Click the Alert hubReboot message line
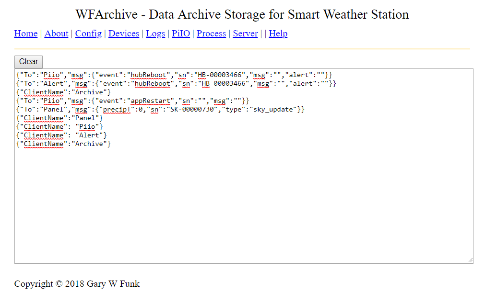The height and width of the screenshot is (292, 485). tap(176, 84)
